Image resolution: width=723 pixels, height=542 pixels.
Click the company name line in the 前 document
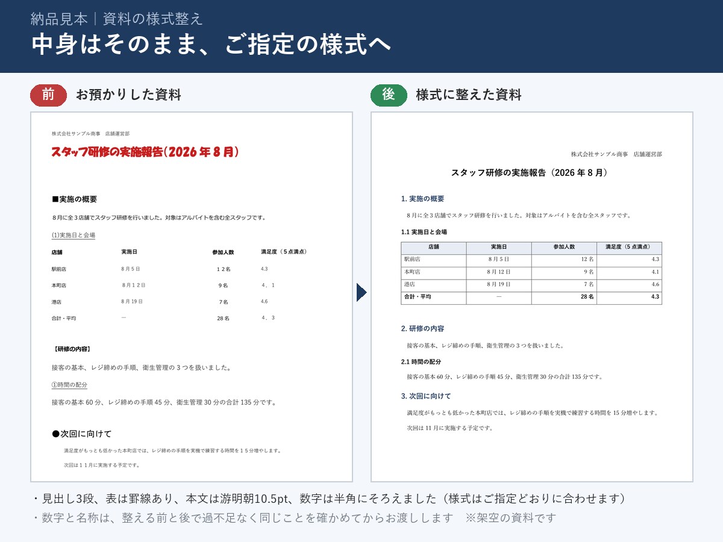click(90, 133)
